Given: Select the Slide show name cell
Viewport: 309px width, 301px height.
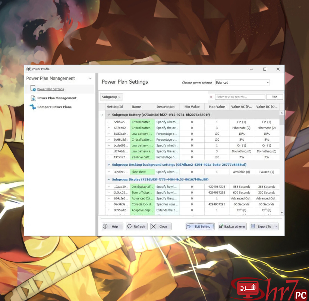Looking at the screenshot, I should 142,172.
